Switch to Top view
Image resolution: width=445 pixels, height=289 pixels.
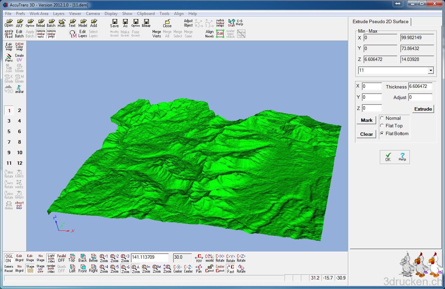coord(72,258)
